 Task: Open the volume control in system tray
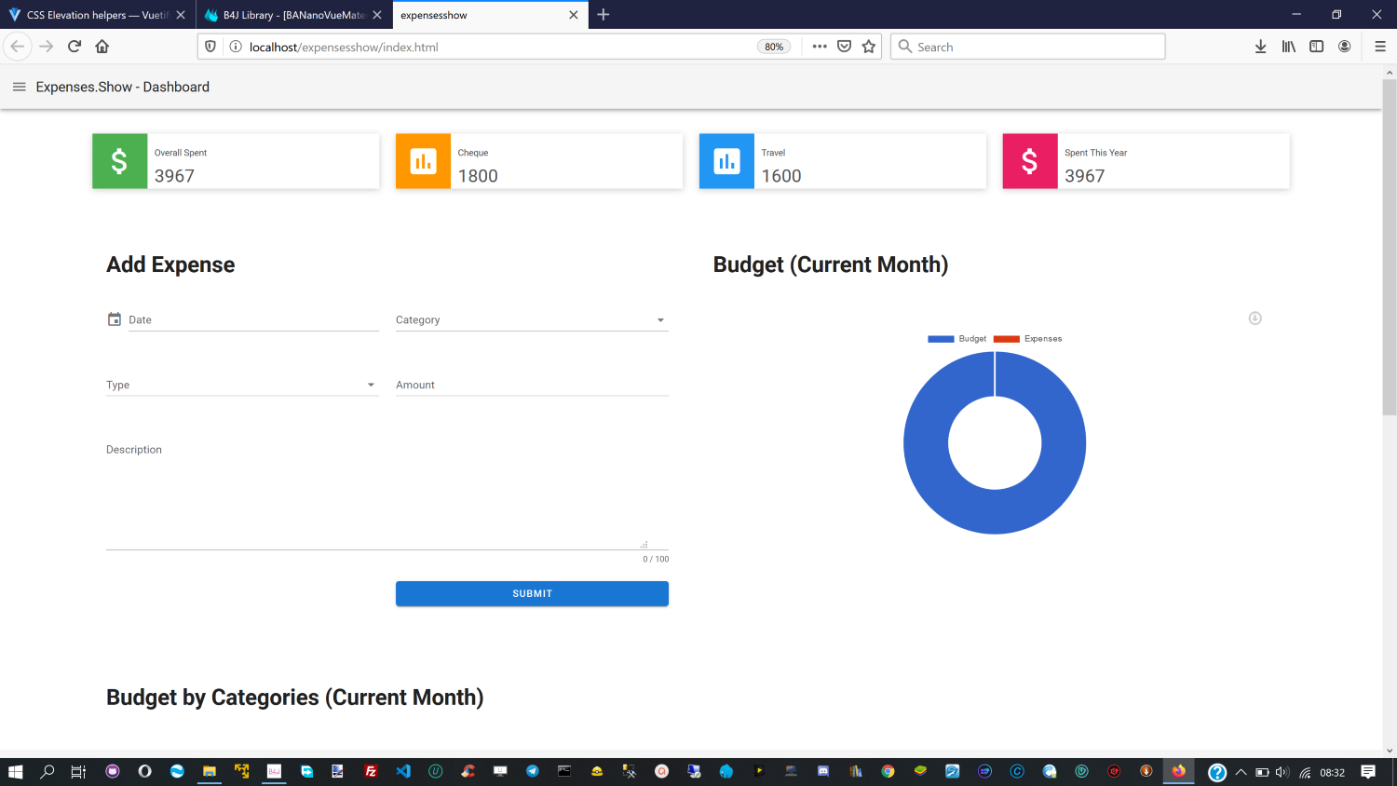tap(1282, 772)
